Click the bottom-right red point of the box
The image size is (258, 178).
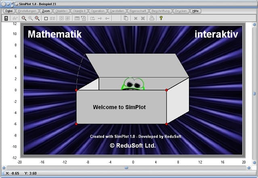166,124
